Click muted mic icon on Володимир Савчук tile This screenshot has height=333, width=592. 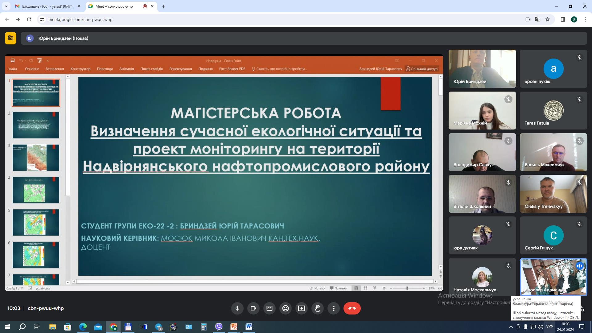pos(508,141)
